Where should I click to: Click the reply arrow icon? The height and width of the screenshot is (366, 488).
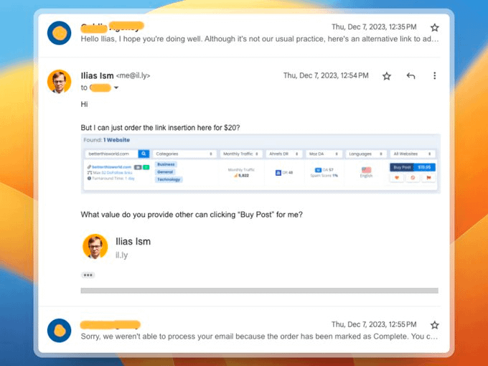point(410,75)
